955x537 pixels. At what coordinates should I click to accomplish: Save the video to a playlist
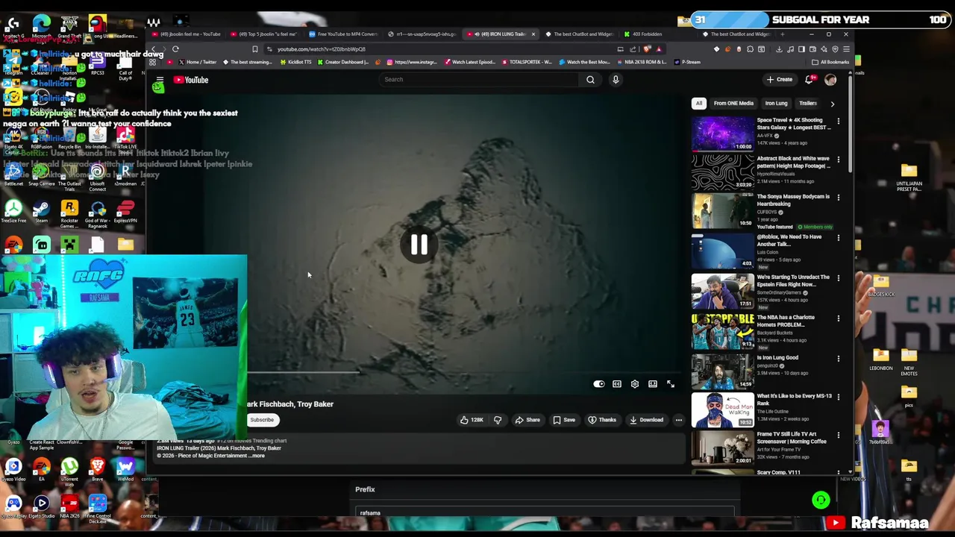(564, 420)
